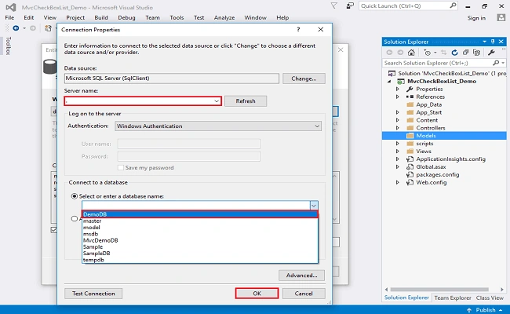Image resolution: width=510 pixels, height=314 pixels.
Task: Click Solution Explorer Forward icon
Action: (400, 53)
